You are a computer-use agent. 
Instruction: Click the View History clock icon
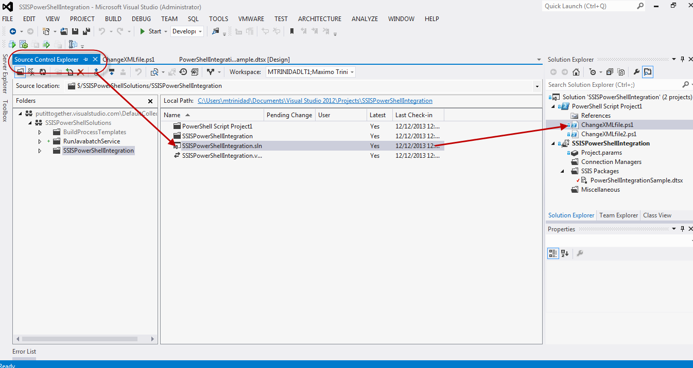click(183, 72)
